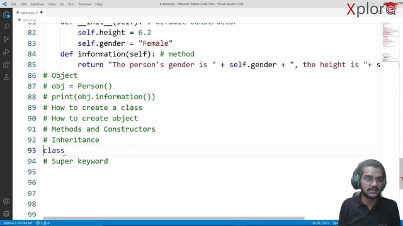403x226 pixels.
Task: Click '# Inheritance' comment line
Action: point(71,140)
